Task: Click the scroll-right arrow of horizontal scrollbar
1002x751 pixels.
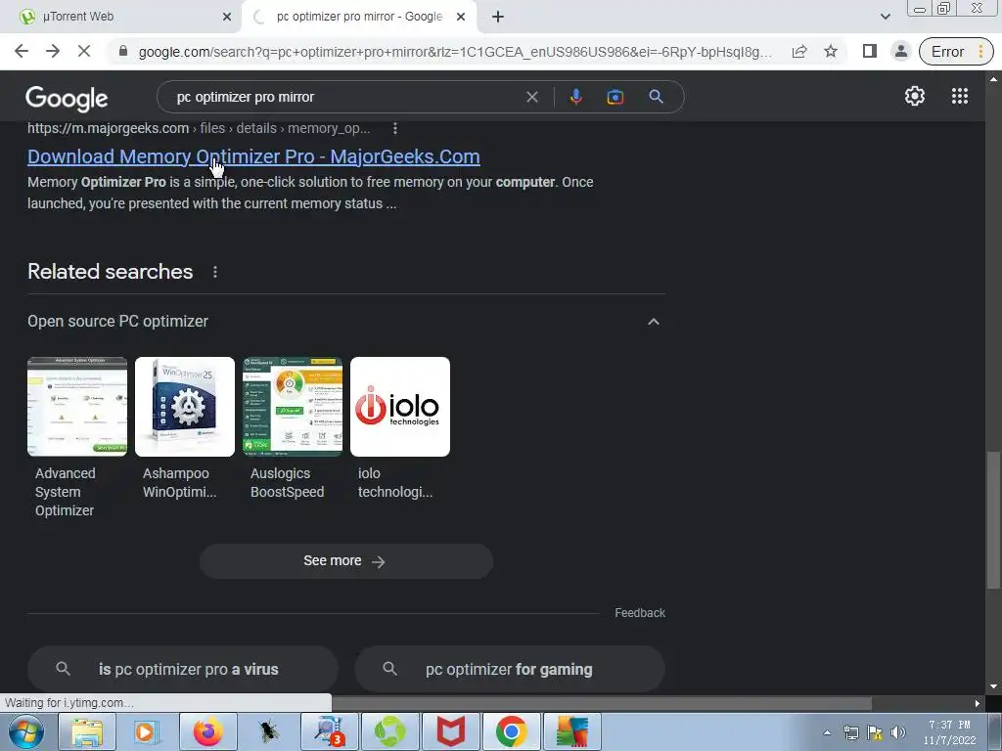Action: (978, 703)
